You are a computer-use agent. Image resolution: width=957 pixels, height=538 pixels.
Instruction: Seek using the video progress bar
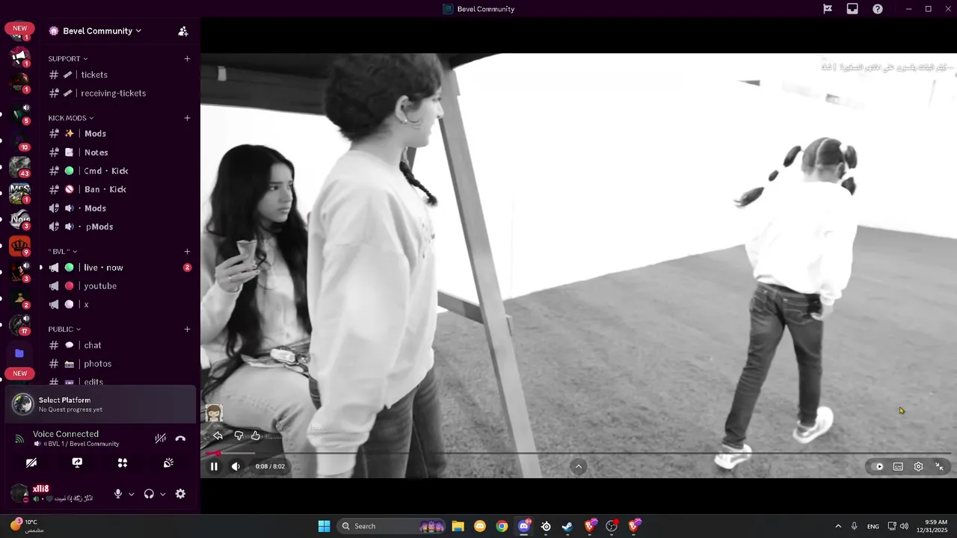pyautogui.click(x=579, y=453)
